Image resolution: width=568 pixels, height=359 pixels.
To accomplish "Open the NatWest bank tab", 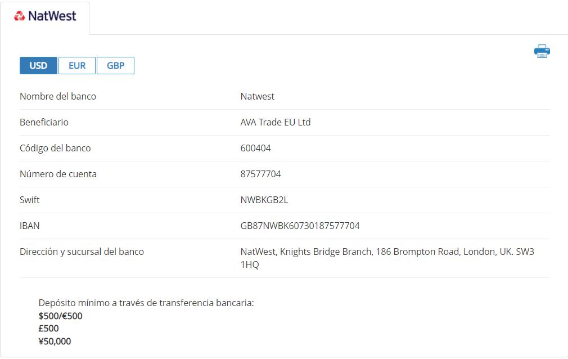I will (x=45, y=17).
